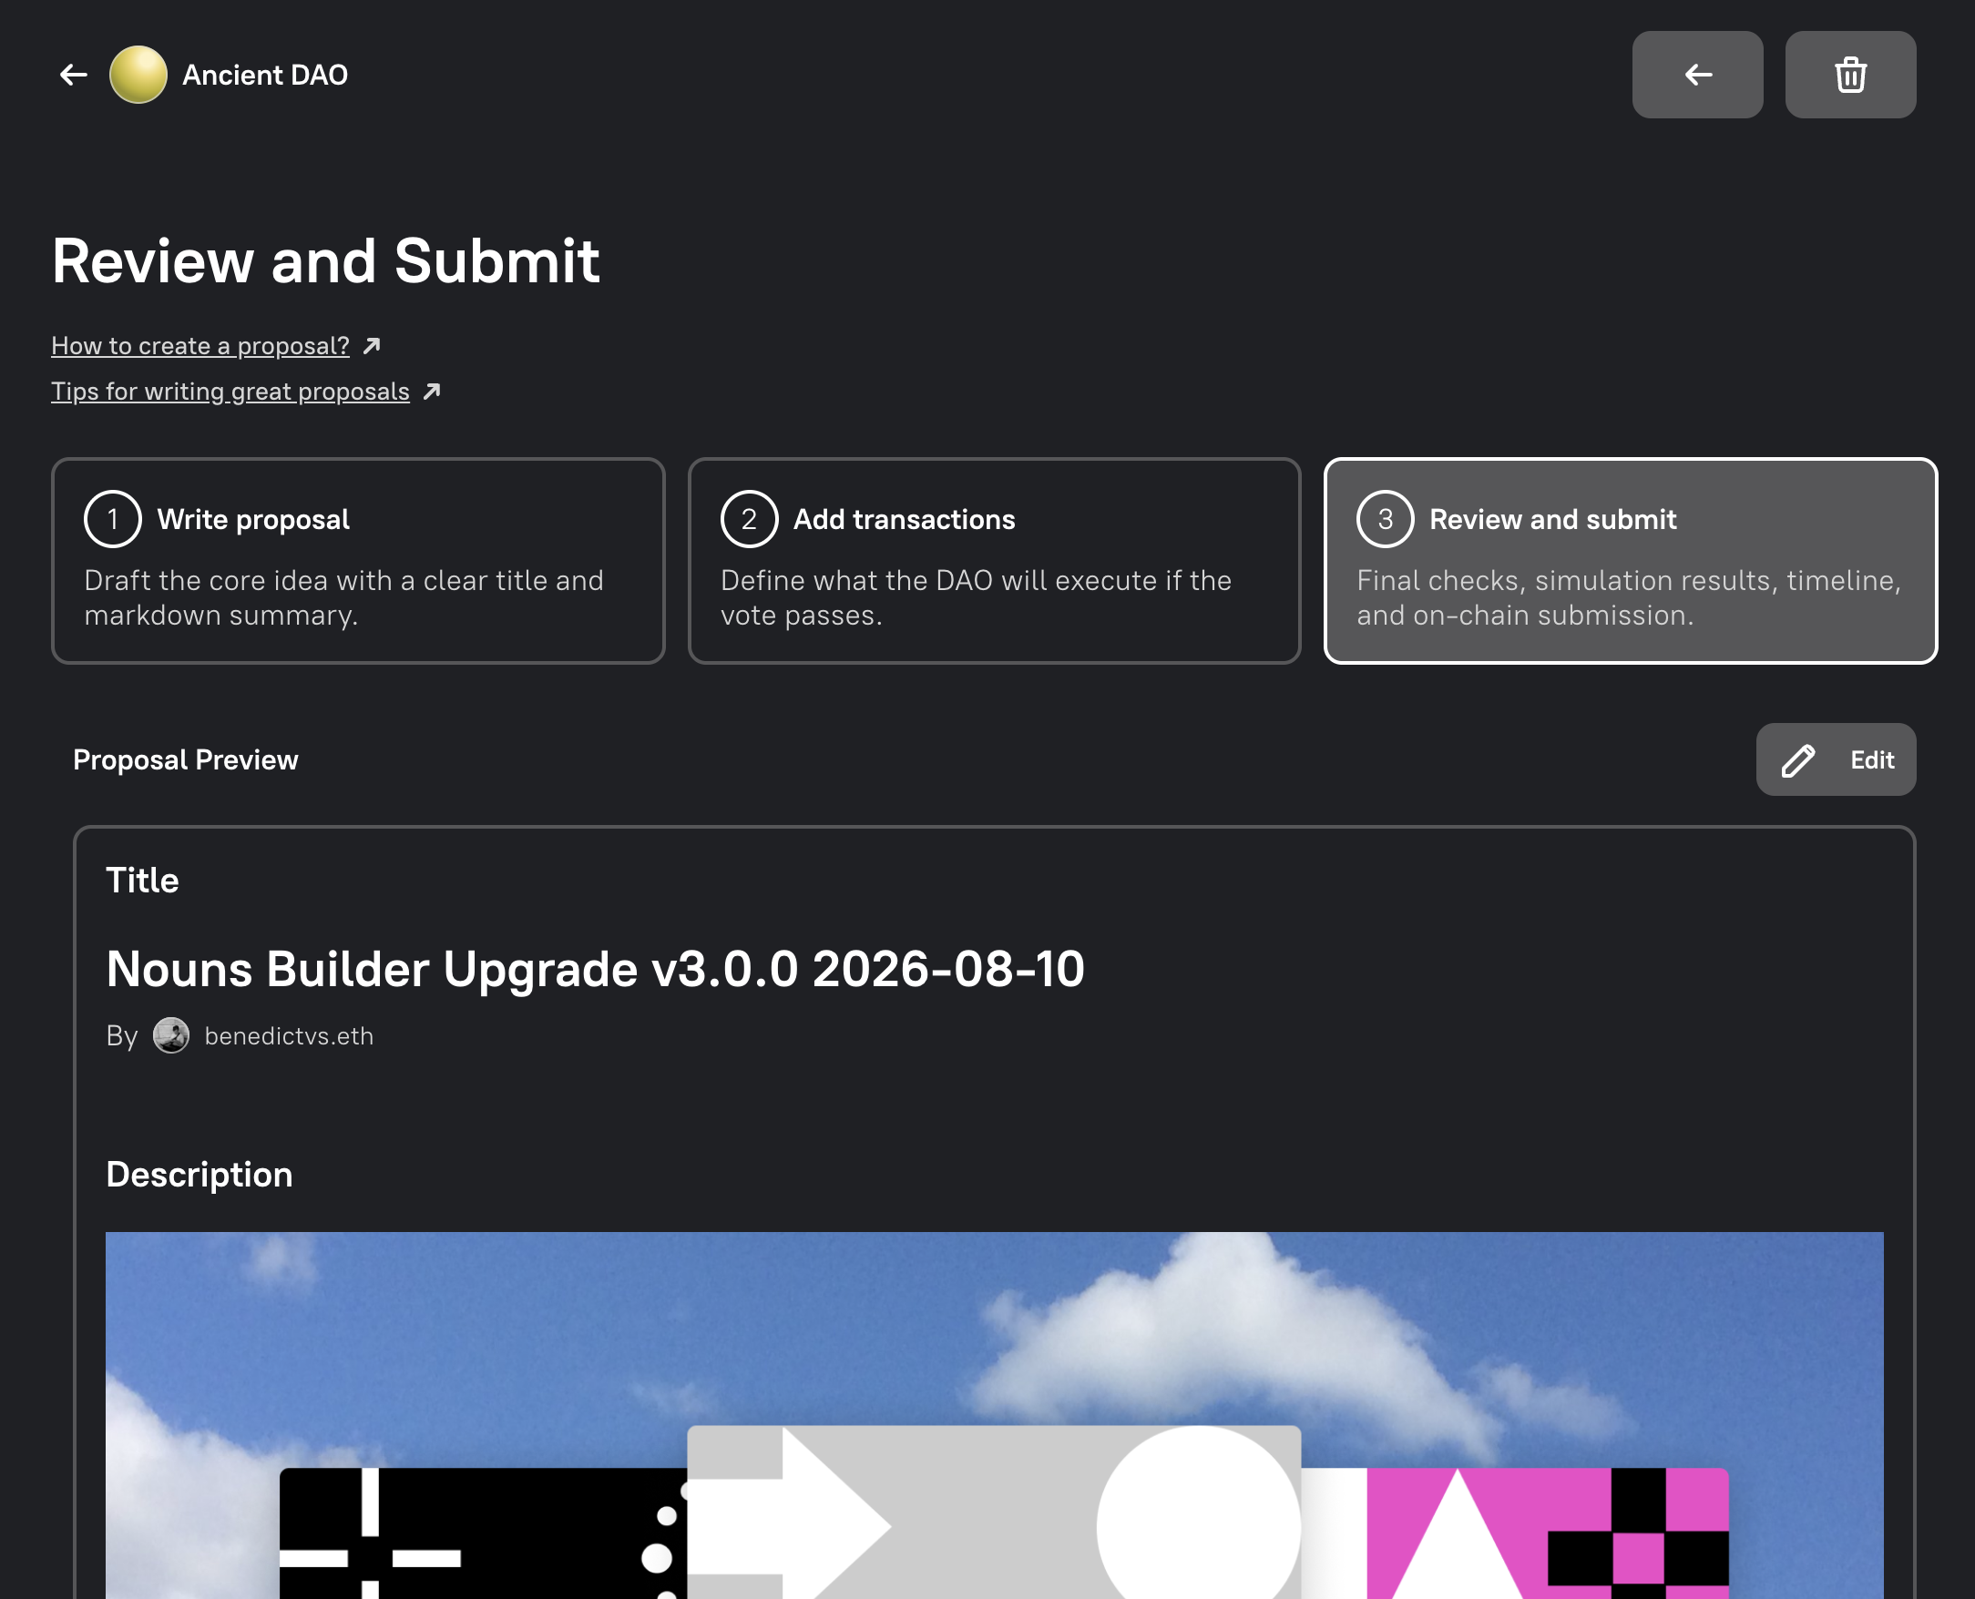Click the arrow icon after How to create a proposal
This screenshot has height=1599, width=1975.
(x=372, y=345)
